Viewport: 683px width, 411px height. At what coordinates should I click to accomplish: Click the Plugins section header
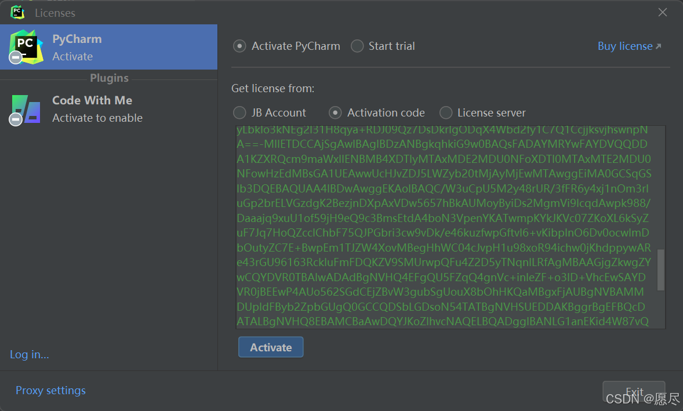(x=109, y=78)
